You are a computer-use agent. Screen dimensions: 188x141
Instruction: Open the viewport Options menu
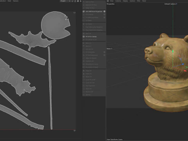[x=132, y=1]
